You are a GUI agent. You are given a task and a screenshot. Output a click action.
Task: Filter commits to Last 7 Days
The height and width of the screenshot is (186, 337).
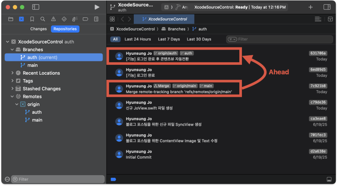[169, 39]
